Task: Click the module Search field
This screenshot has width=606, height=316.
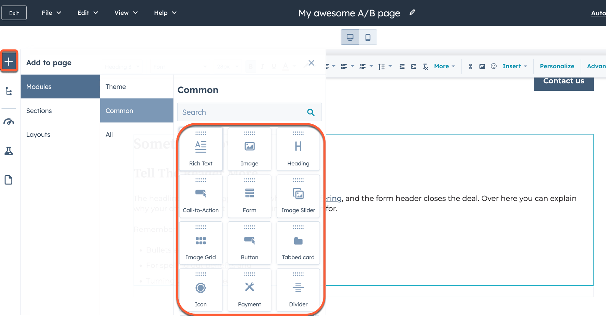Action: pyautogui.click(x=243, y=112)
